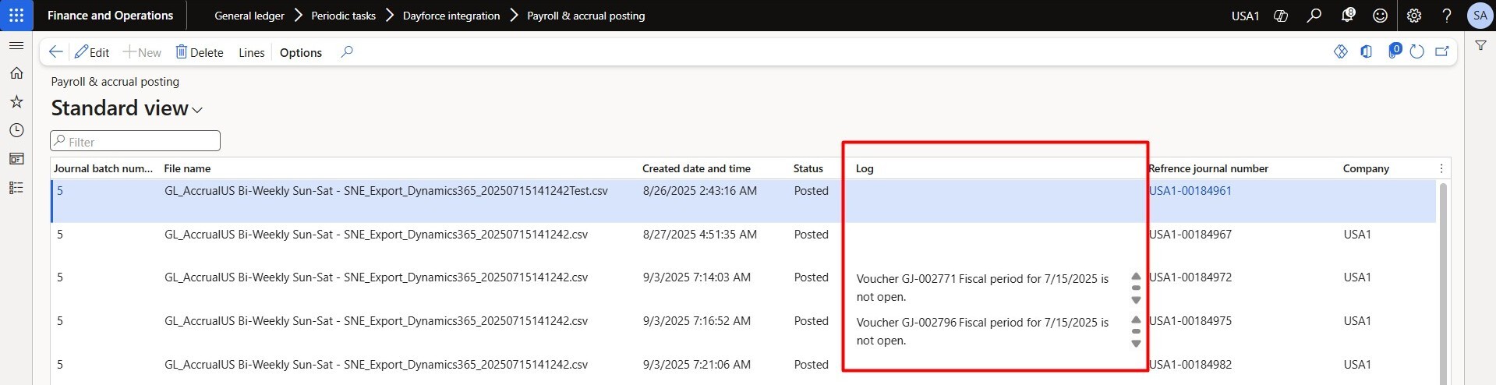Open journal link USA1-00184961
This screenshot has height=385, width=1496.
click(x=1190, y=191)
